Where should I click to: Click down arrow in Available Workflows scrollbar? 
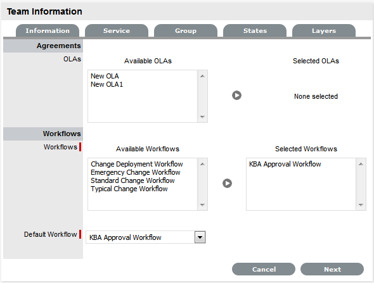[x=202, y=205]
